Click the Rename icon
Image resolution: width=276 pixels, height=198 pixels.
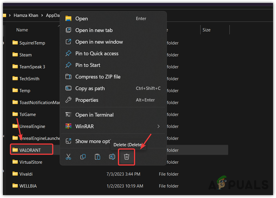point(112,157)
